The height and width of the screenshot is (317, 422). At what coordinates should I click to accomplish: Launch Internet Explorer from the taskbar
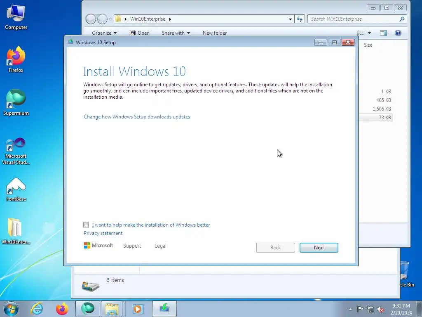pos(37,309)
